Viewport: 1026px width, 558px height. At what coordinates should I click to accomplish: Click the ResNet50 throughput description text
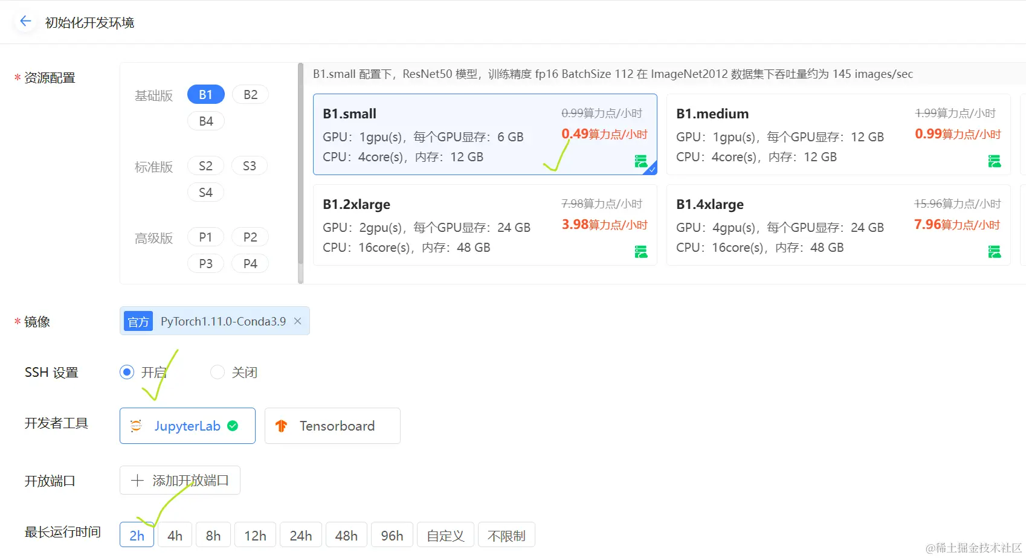pyautogui.click(x=613, y=74)
